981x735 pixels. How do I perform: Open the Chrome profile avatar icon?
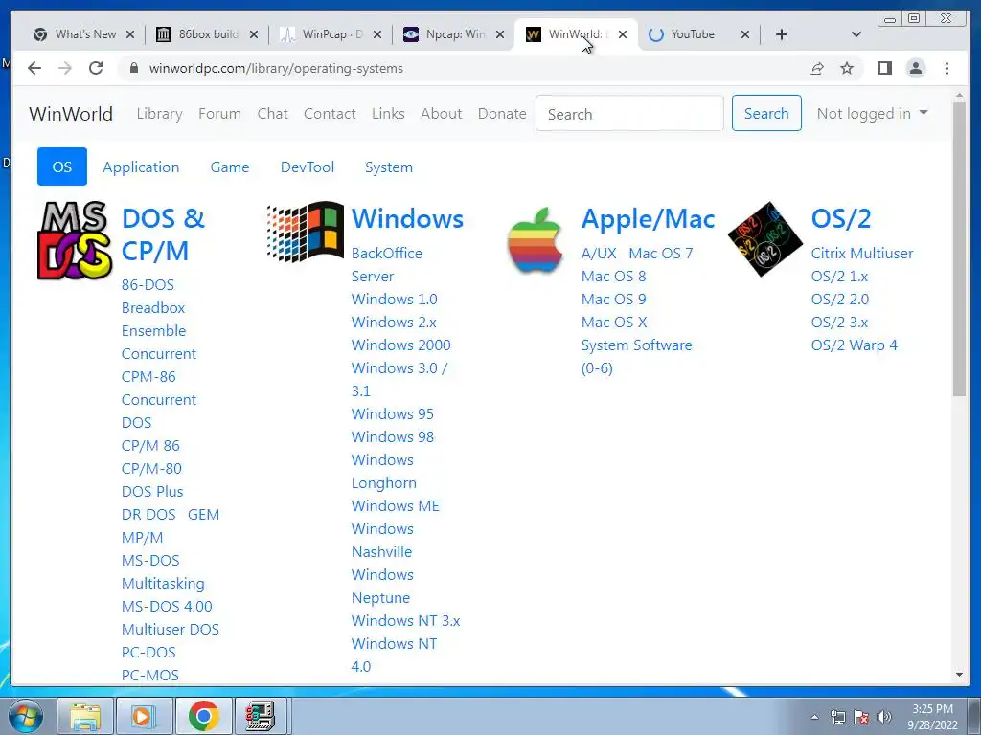[915, 68]
